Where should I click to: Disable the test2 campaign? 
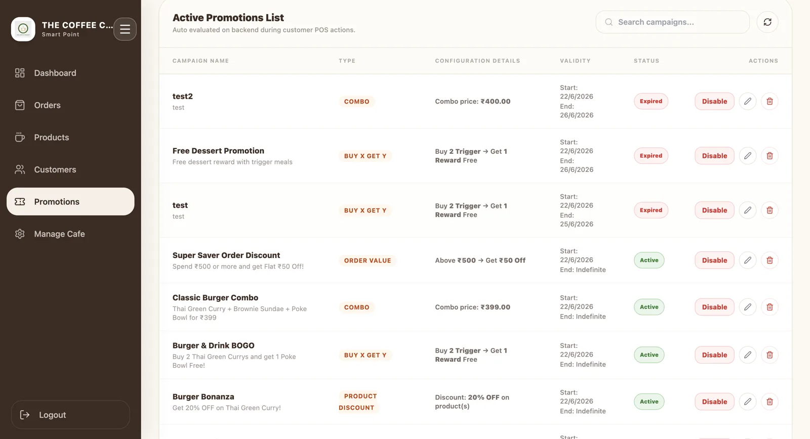tap(714, 101)
